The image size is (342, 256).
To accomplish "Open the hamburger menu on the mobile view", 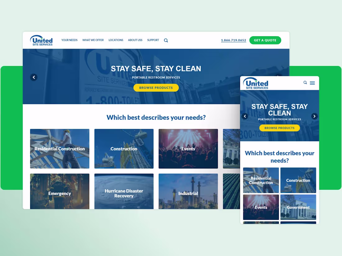I will pyautogui.click(x=312, y=83).
